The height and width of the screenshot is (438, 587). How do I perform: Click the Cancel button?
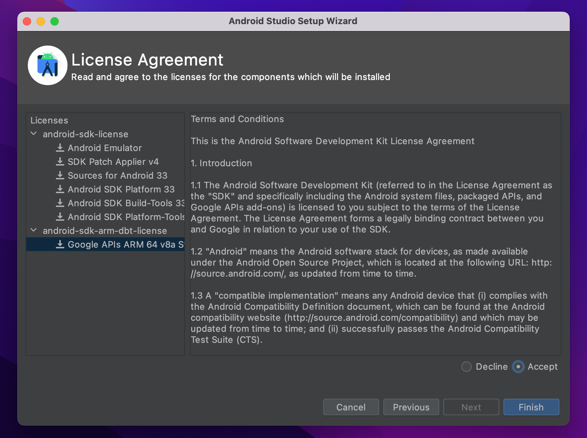(x=351, y=407)
